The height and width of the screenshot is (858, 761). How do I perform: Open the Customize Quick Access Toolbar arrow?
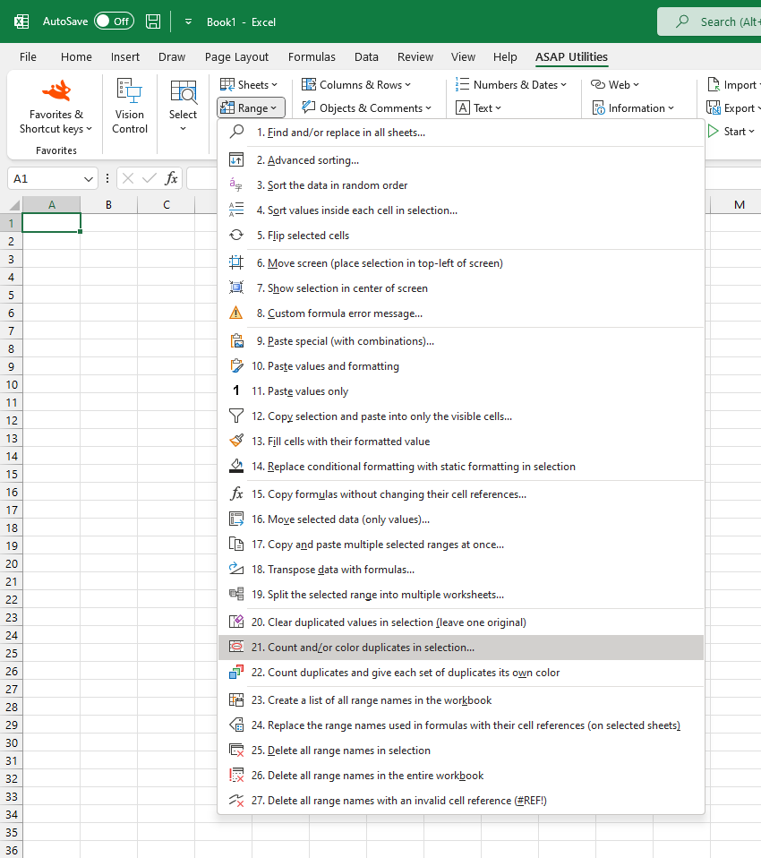coord(188,21)
